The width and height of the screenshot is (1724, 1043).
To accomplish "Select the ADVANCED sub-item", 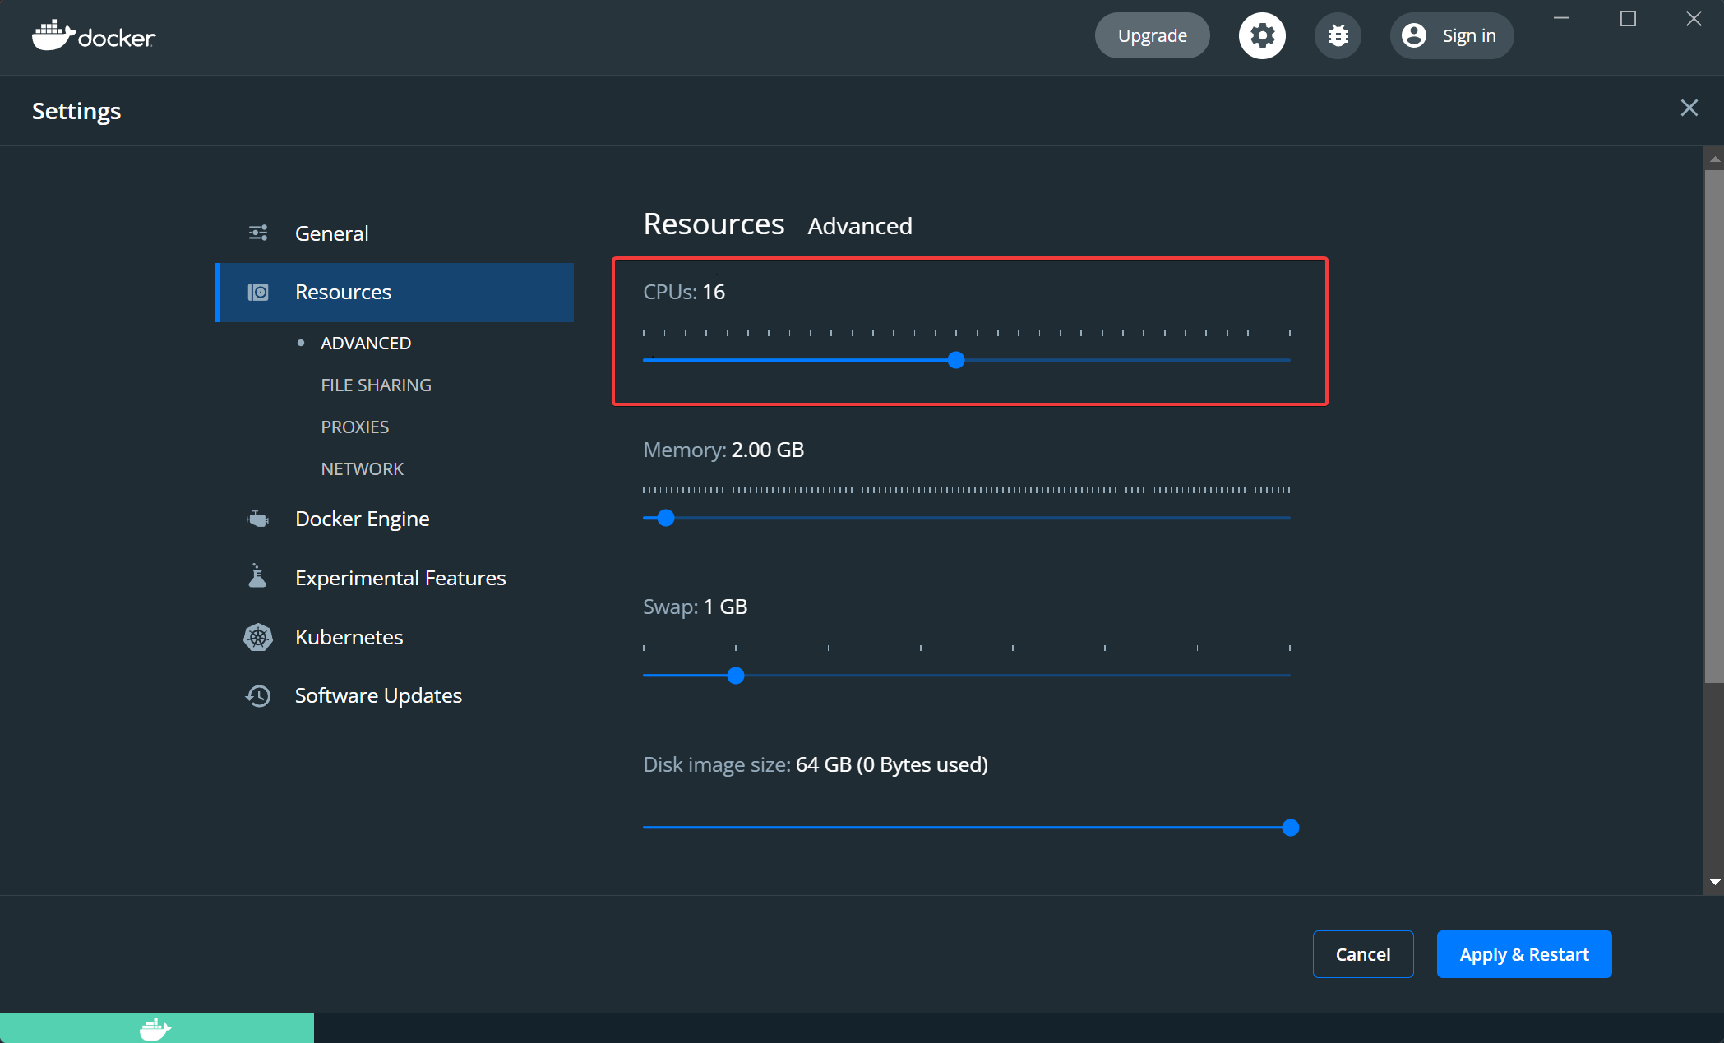I will (366, 343).
